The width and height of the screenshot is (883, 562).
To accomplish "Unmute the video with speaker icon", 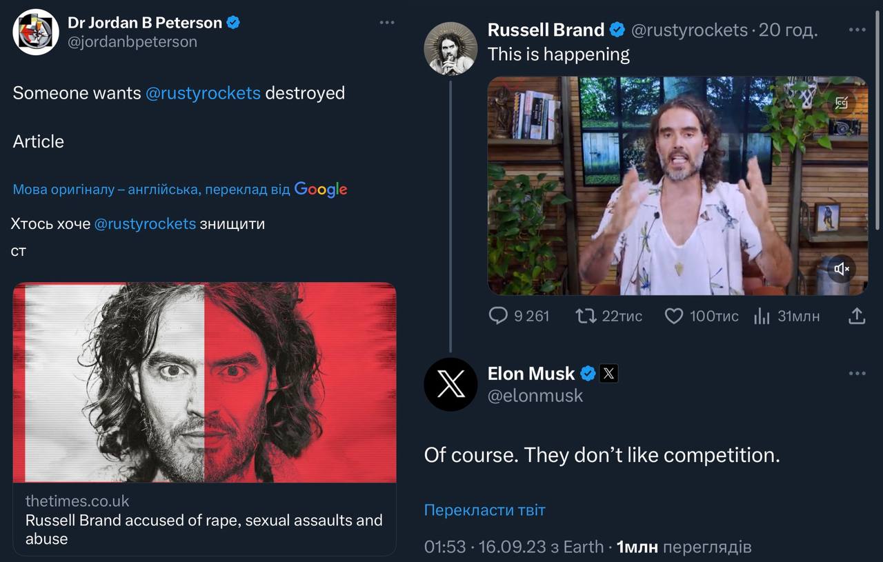I will (842, 269).
